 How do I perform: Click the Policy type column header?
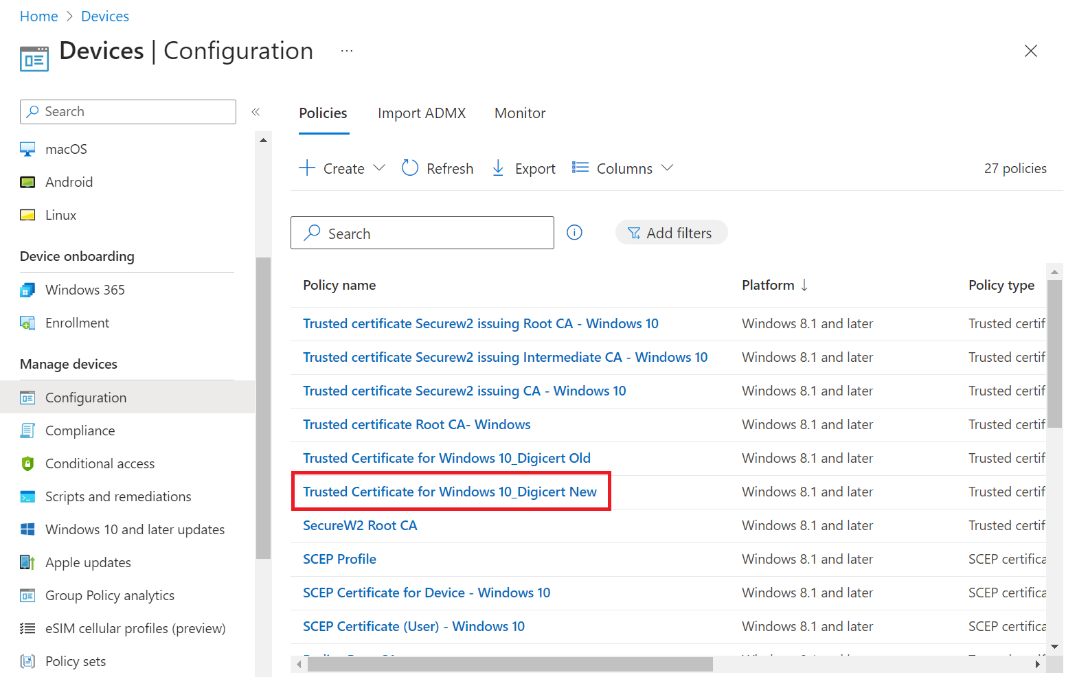[x=1001, y=285]
